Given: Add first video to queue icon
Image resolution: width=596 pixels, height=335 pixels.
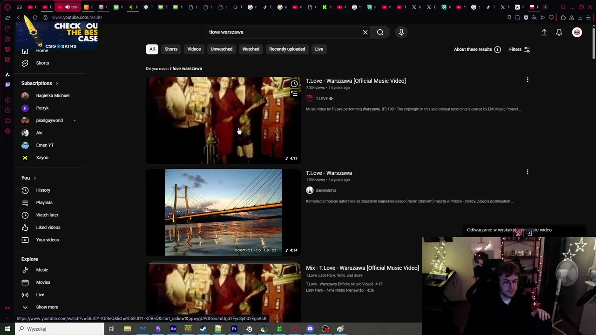Looking at the screenshot, I should (x=294, y=94).
